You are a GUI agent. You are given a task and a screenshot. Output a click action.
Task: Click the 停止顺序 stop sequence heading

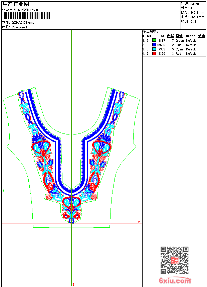pos(150,32)
